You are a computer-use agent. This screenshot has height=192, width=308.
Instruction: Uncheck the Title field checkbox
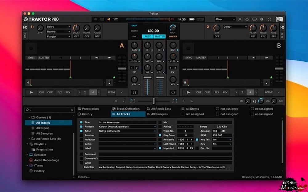(x=81, y=122)
